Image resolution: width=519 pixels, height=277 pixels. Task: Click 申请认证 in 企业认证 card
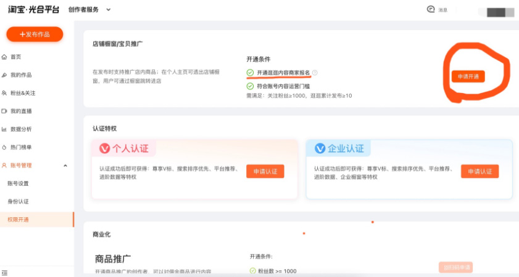click(x=480, y=171)
